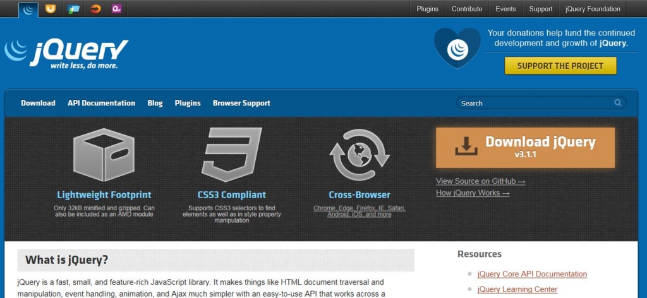Follow the View Source on GitHub link

point(481,181)
